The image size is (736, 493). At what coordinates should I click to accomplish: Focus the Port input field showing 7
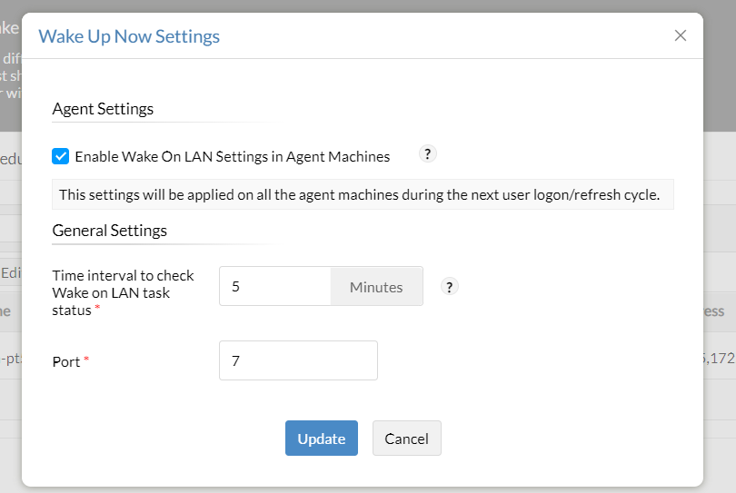click(298, 360)
